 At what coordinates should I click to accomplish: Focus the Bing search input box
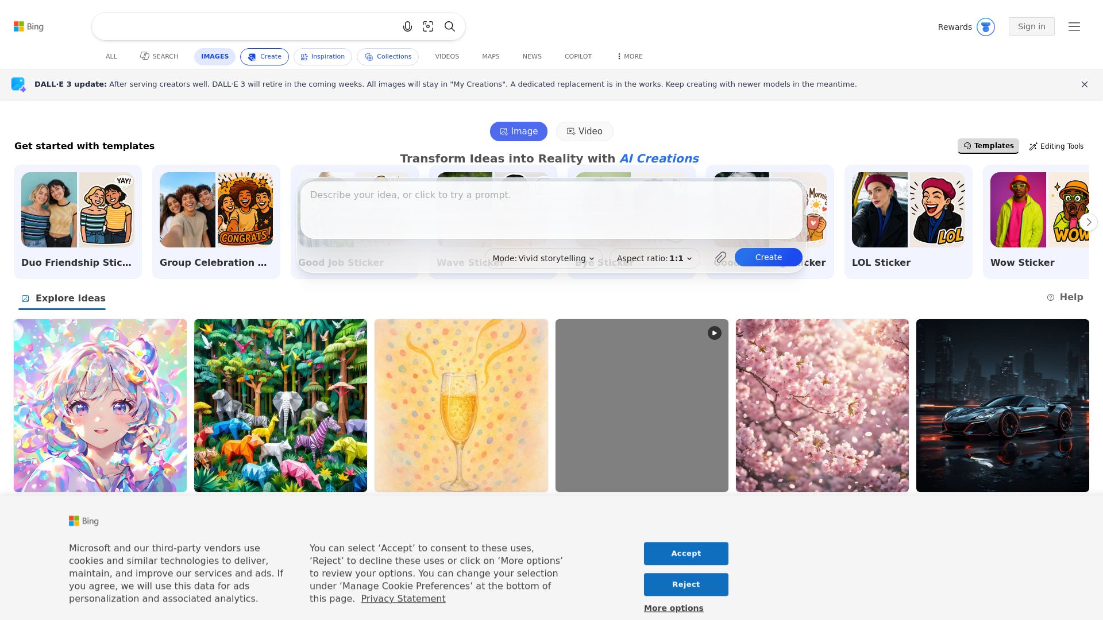pyautogui.click(x=247, y=26)
